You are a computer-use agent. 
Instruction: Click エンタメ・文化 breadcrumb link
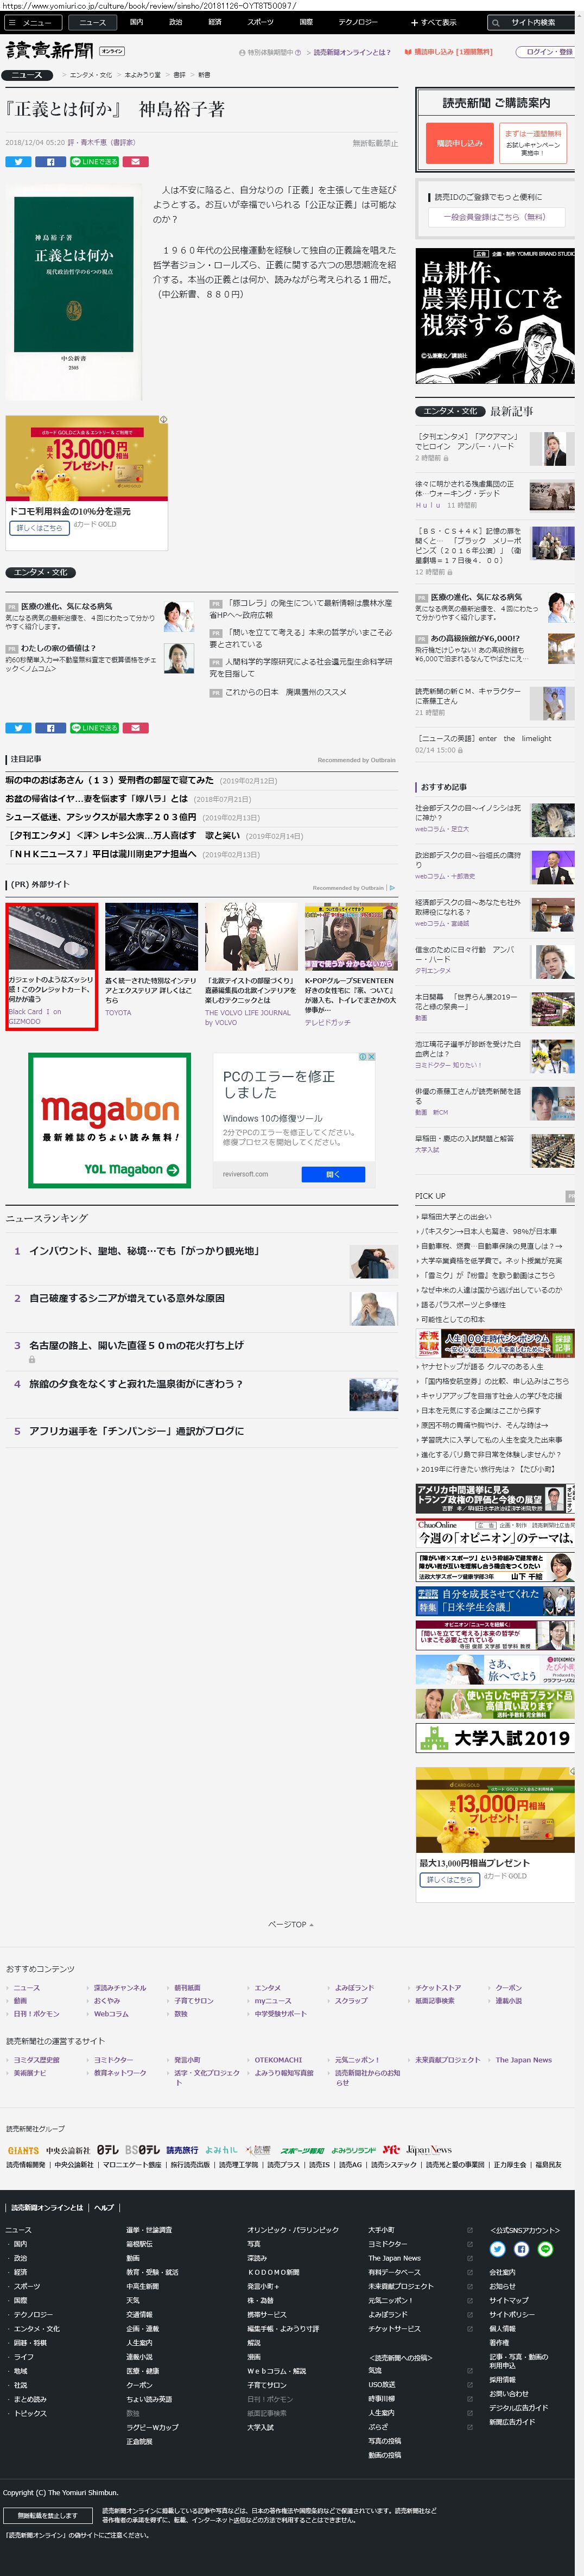(x=91, y=75)
